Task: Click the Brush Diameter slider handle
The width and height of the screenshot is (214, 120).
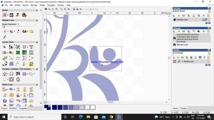Action: pos(4,27)
